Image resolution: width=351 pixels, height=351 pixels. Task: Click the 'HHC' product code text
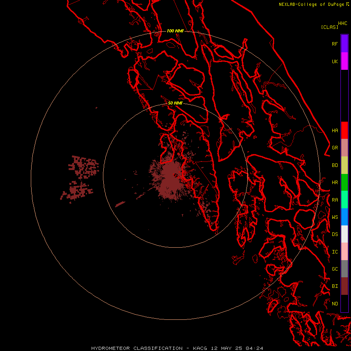[x=342, y=23]
